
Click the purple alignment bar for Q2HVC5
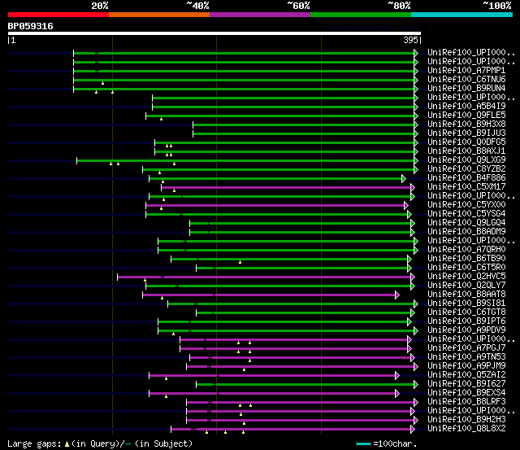(x=264, y=277)
